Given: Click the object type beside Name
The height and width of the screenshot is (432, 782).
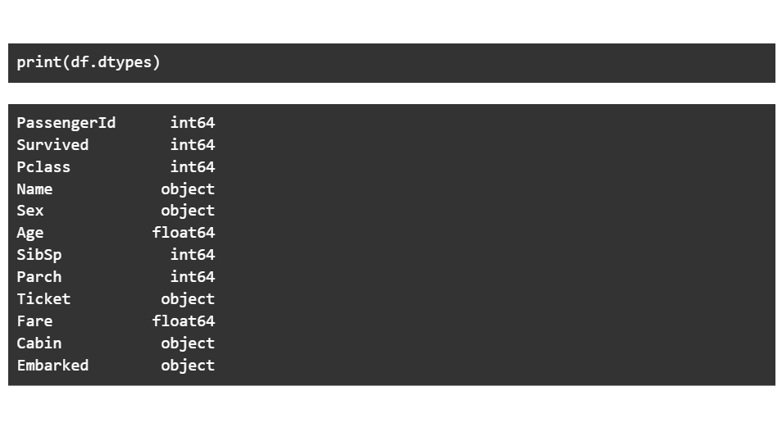Looking at the screenshot, I should [x=188, y=189].
